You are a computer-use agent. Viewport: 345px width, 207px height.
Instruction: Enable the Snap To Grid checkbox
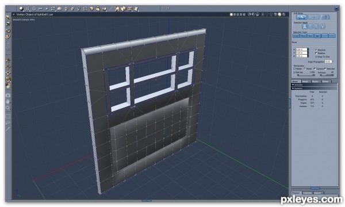(x=316, y=57)
